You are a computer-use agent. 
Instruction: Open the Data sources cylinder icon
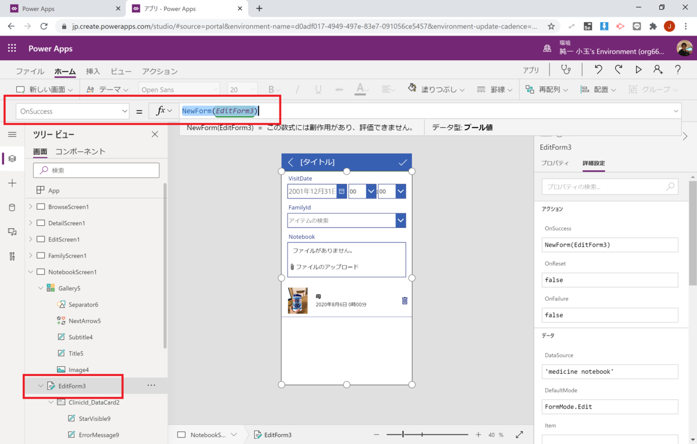pos(12,207)
